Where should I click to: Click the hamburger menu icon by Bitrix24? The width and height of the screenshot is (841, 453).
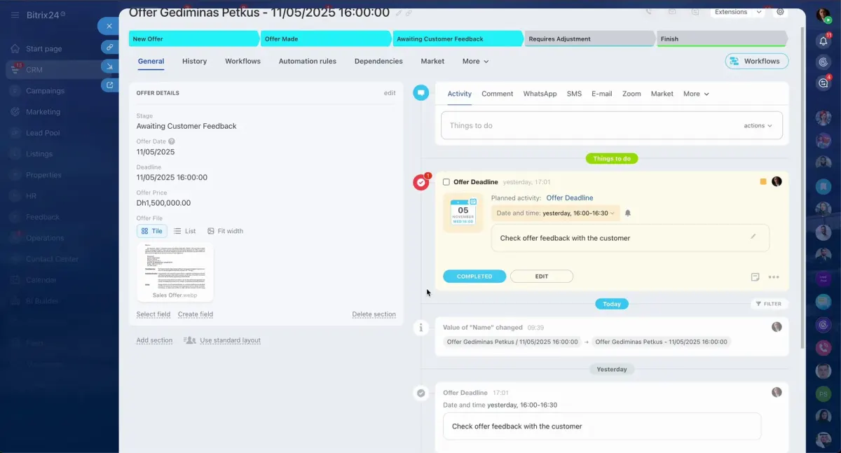(15, 15)
